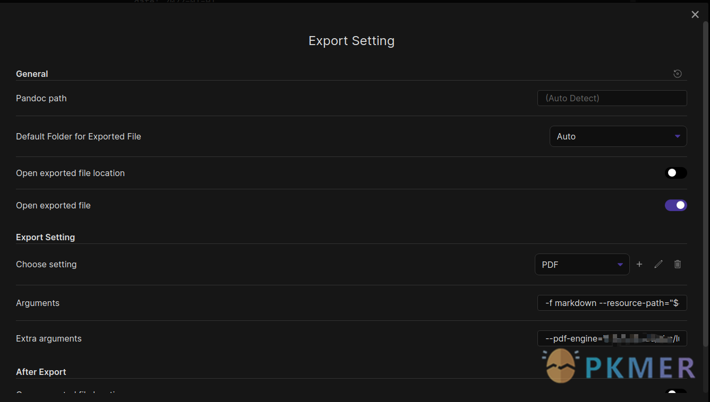Image resolution: width=710 pixels, height=402 pixels.
Task: Edit the Extra arguments pdf-engine field
Action: point(612,338)
